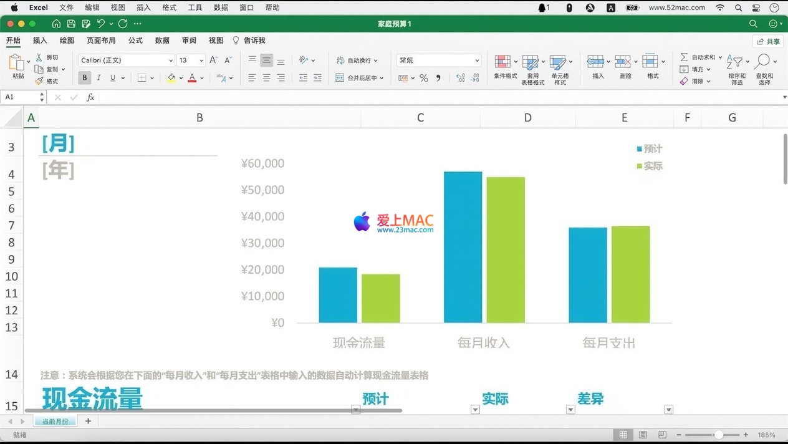Open the 预计 column filter dropdown
This screenshot has width=788, height=444.
point(475,410)
